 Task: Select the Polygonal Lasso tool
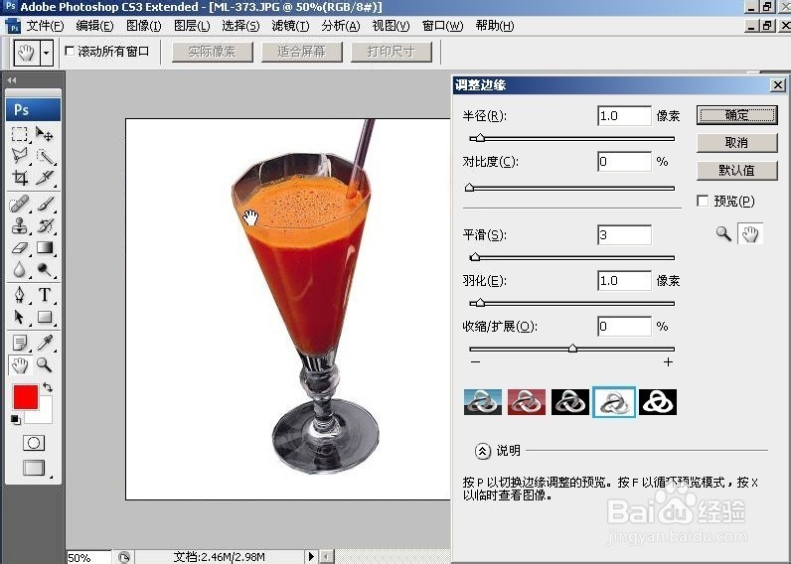(19, 156)
